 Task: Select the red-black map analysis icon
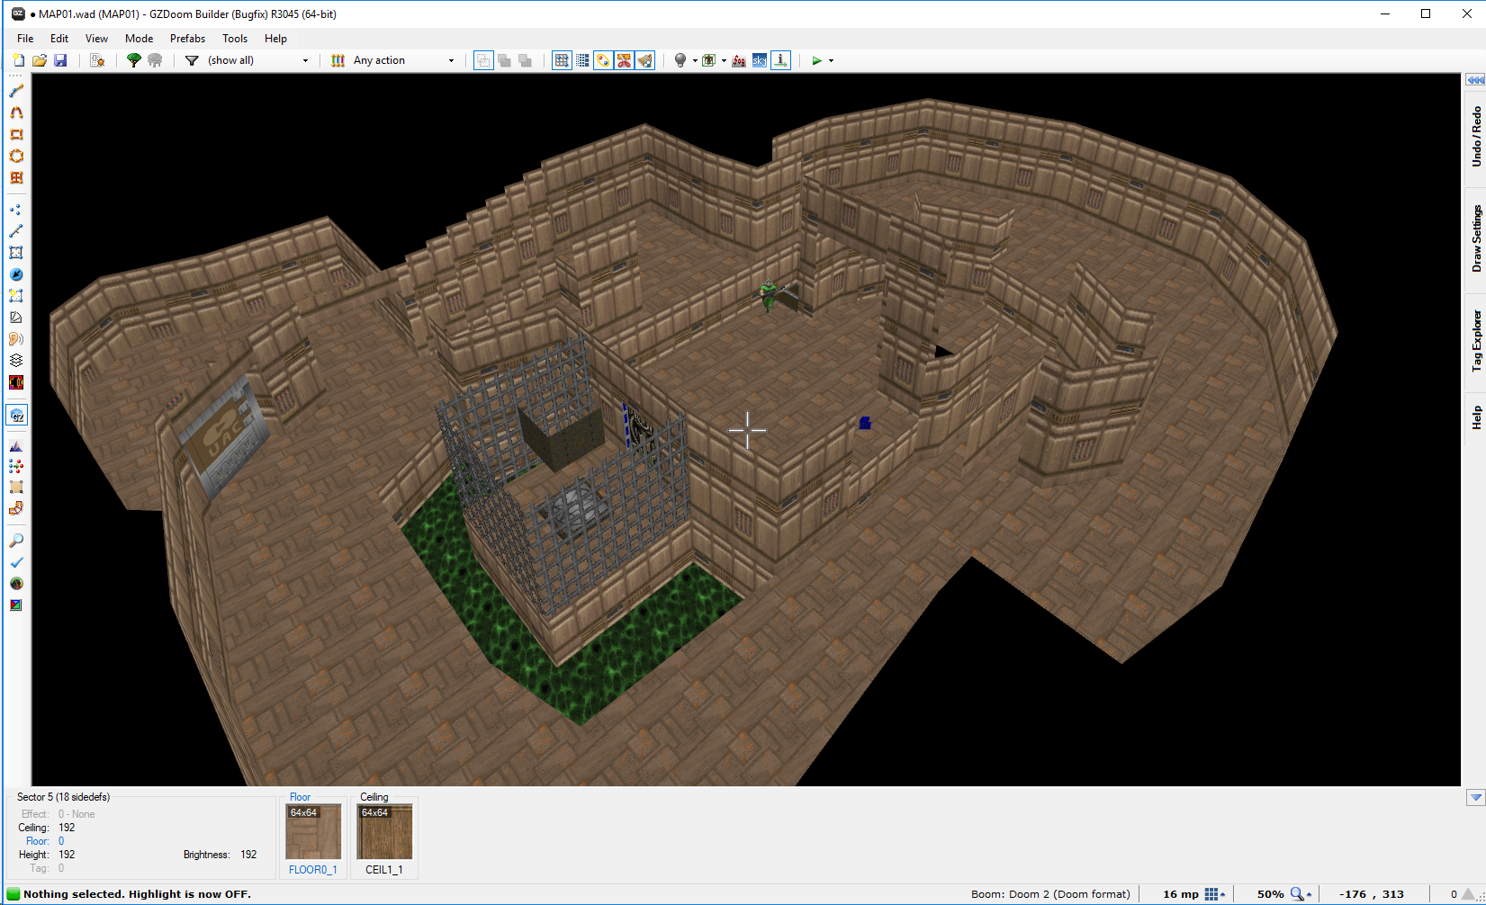[16, 382]
